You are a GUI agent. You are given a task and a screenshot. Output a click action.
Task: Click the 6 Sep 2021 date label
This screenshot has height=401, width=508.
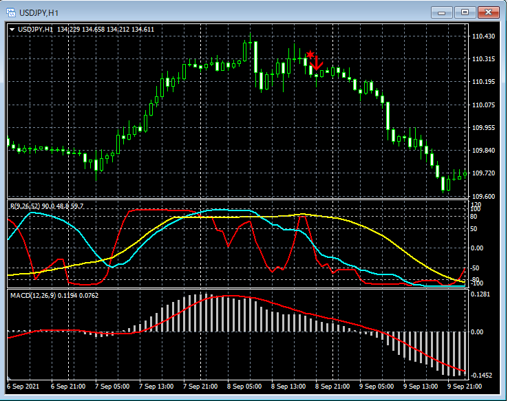(x=21, y=387)
